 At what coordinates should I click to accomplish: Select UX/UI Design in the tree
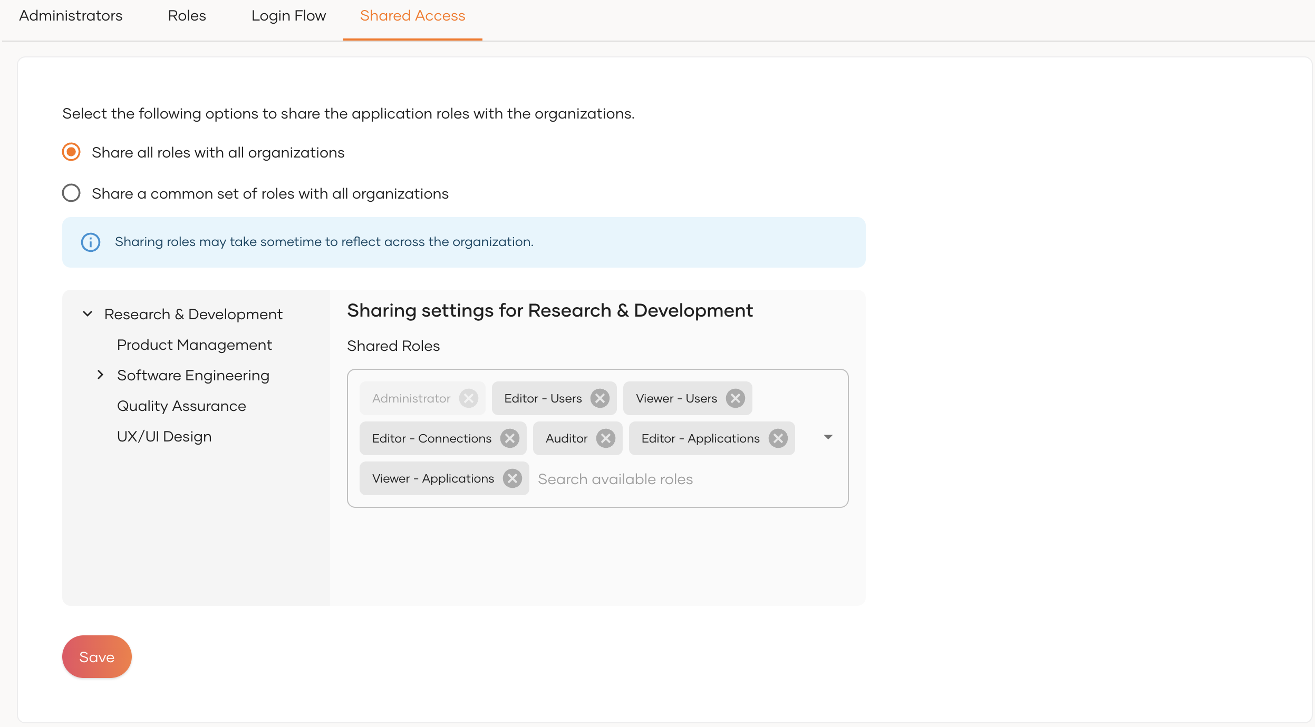point(165,437)
